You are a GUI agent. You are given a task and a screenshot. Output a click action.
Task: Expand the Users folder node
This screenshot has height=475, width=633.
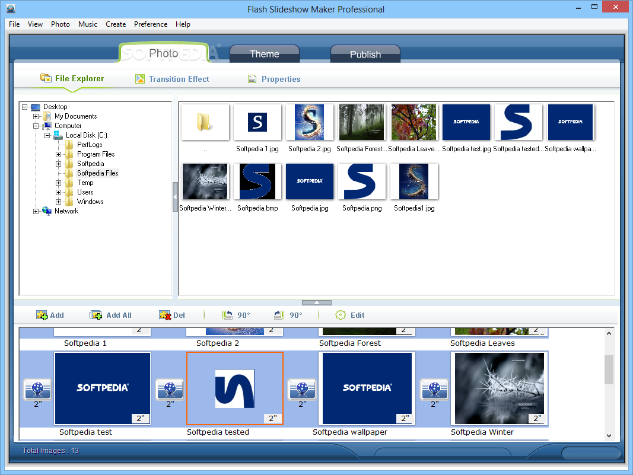pyautogui.click(x=59, y=192)
